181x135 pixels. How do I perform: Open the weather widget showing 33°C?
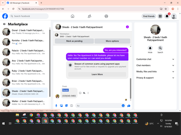point(150,123)
